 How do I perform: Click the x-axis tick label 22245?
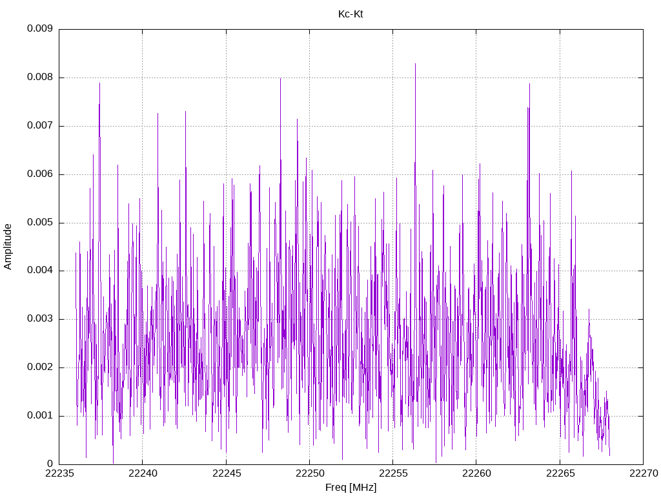click(x=227, y=473)
